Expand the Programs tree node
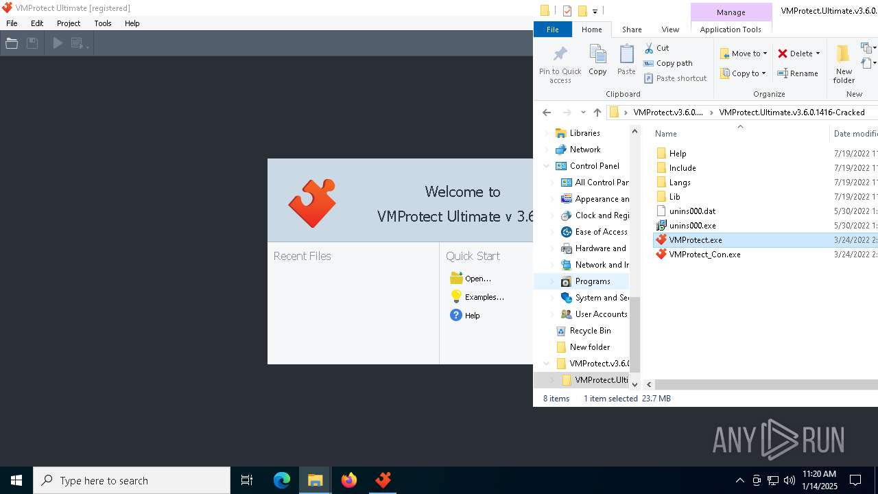The width and height of the screenshot is (878, 494). [x=552, y=281]
